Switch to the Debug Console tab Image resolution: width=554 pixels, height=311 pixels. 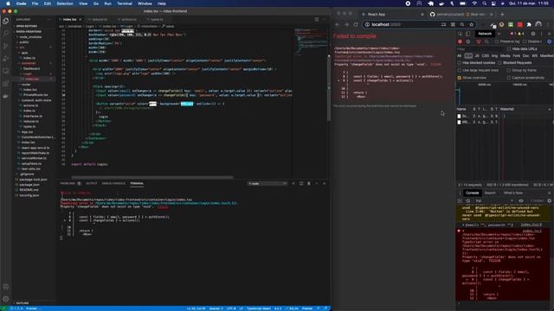pos(113,183)
